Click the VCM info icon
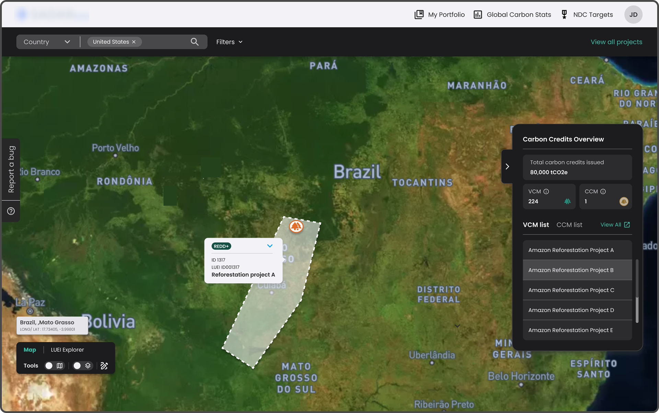Image resolution: width=659 pixels, height=413 pixels. [x=546, y=191]
